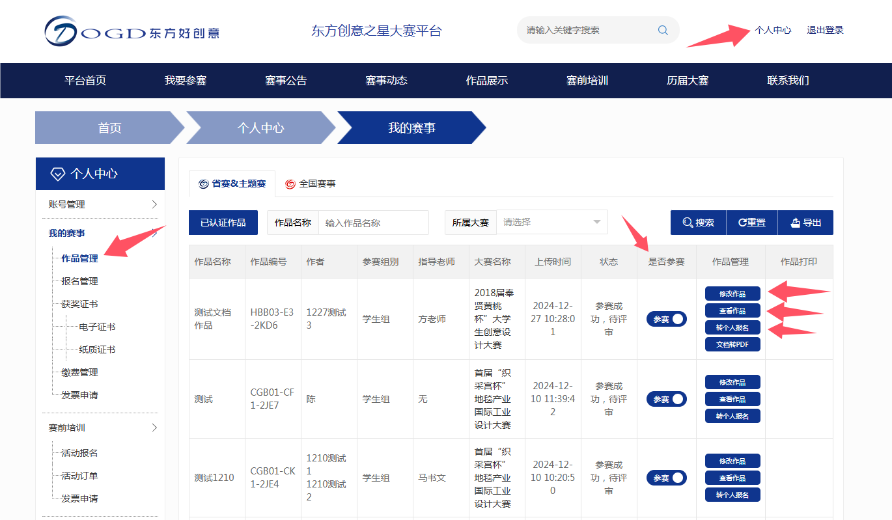Select the 省赛&主题赛 tab icon
This screenshot has width=892, height=520.
(204, 184)
